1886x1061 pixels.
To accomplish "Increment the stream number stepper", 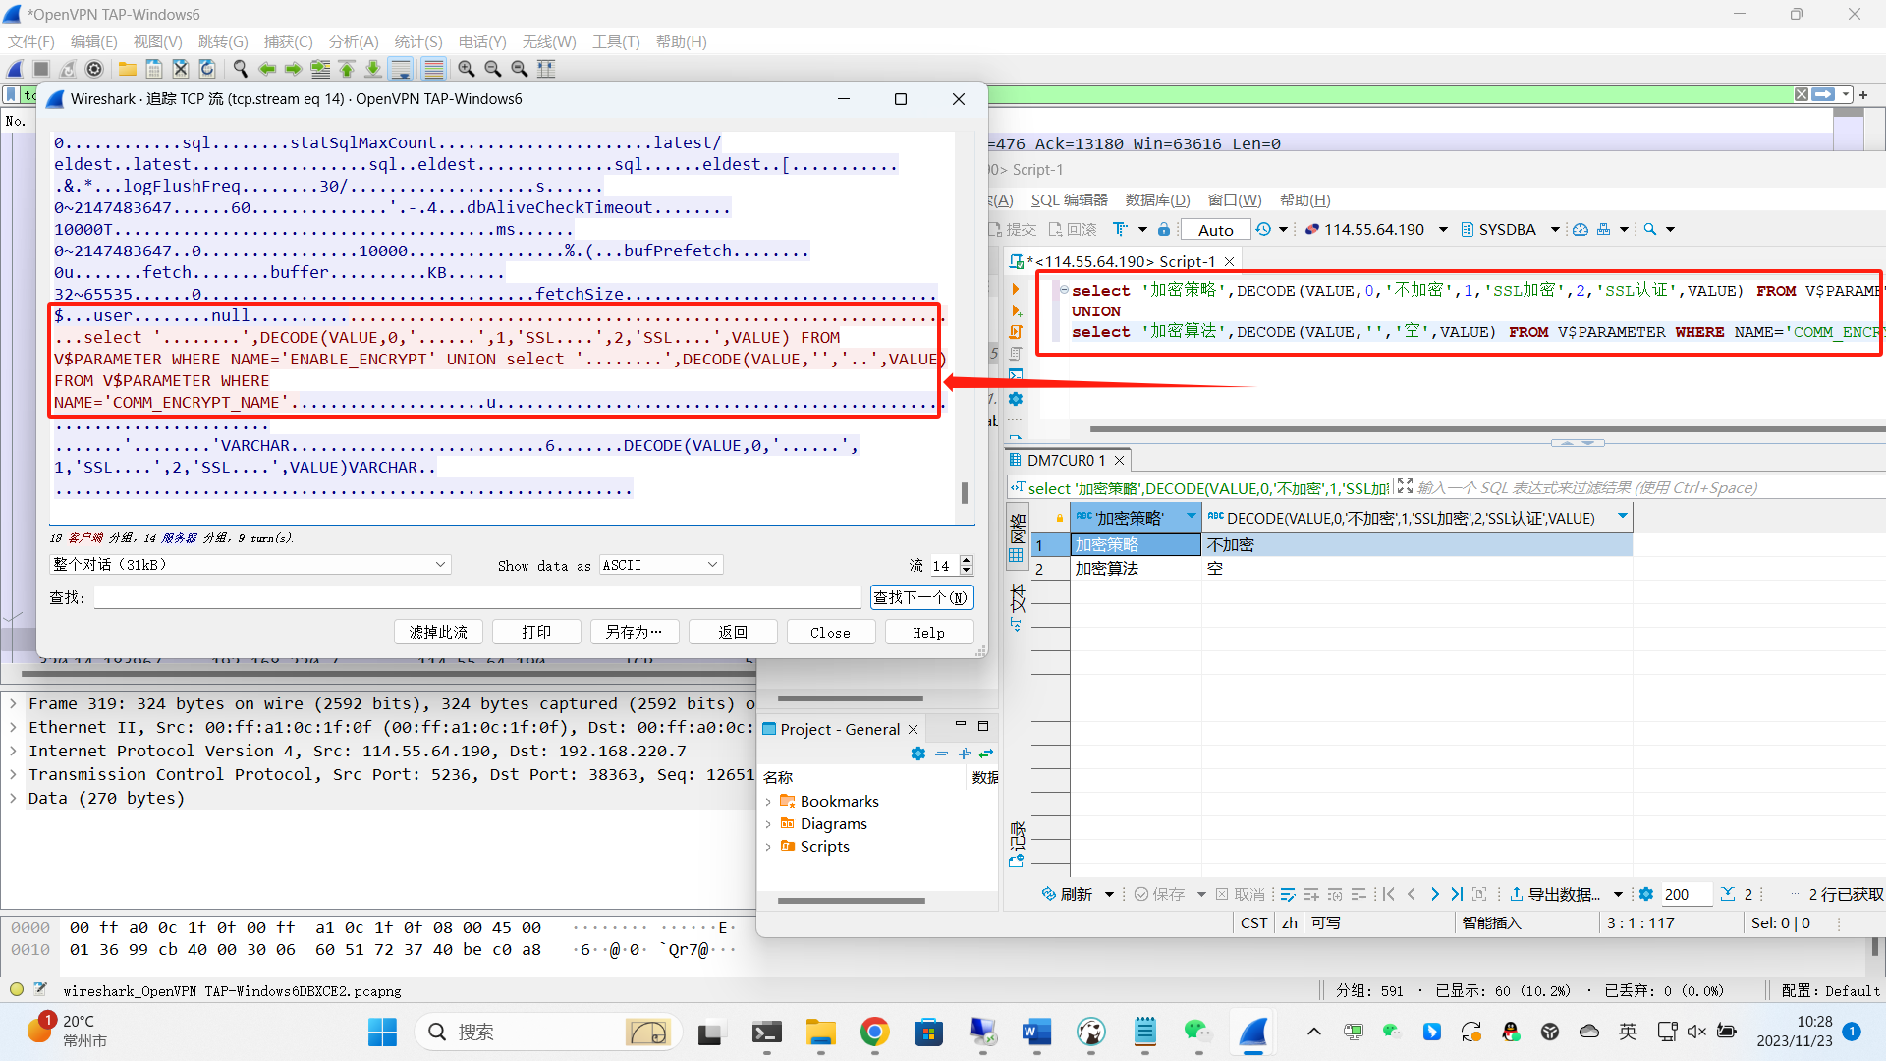I will pos(967,560).
